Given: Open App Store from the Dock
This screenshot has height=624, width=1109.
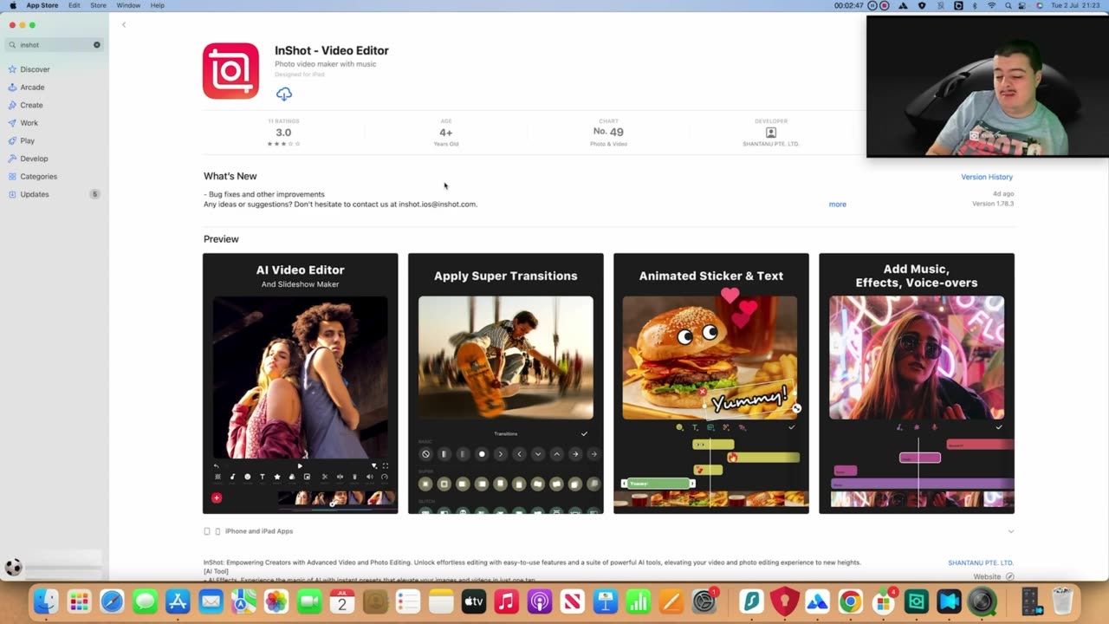Looking at the screenshot, I should coord(178,601).
